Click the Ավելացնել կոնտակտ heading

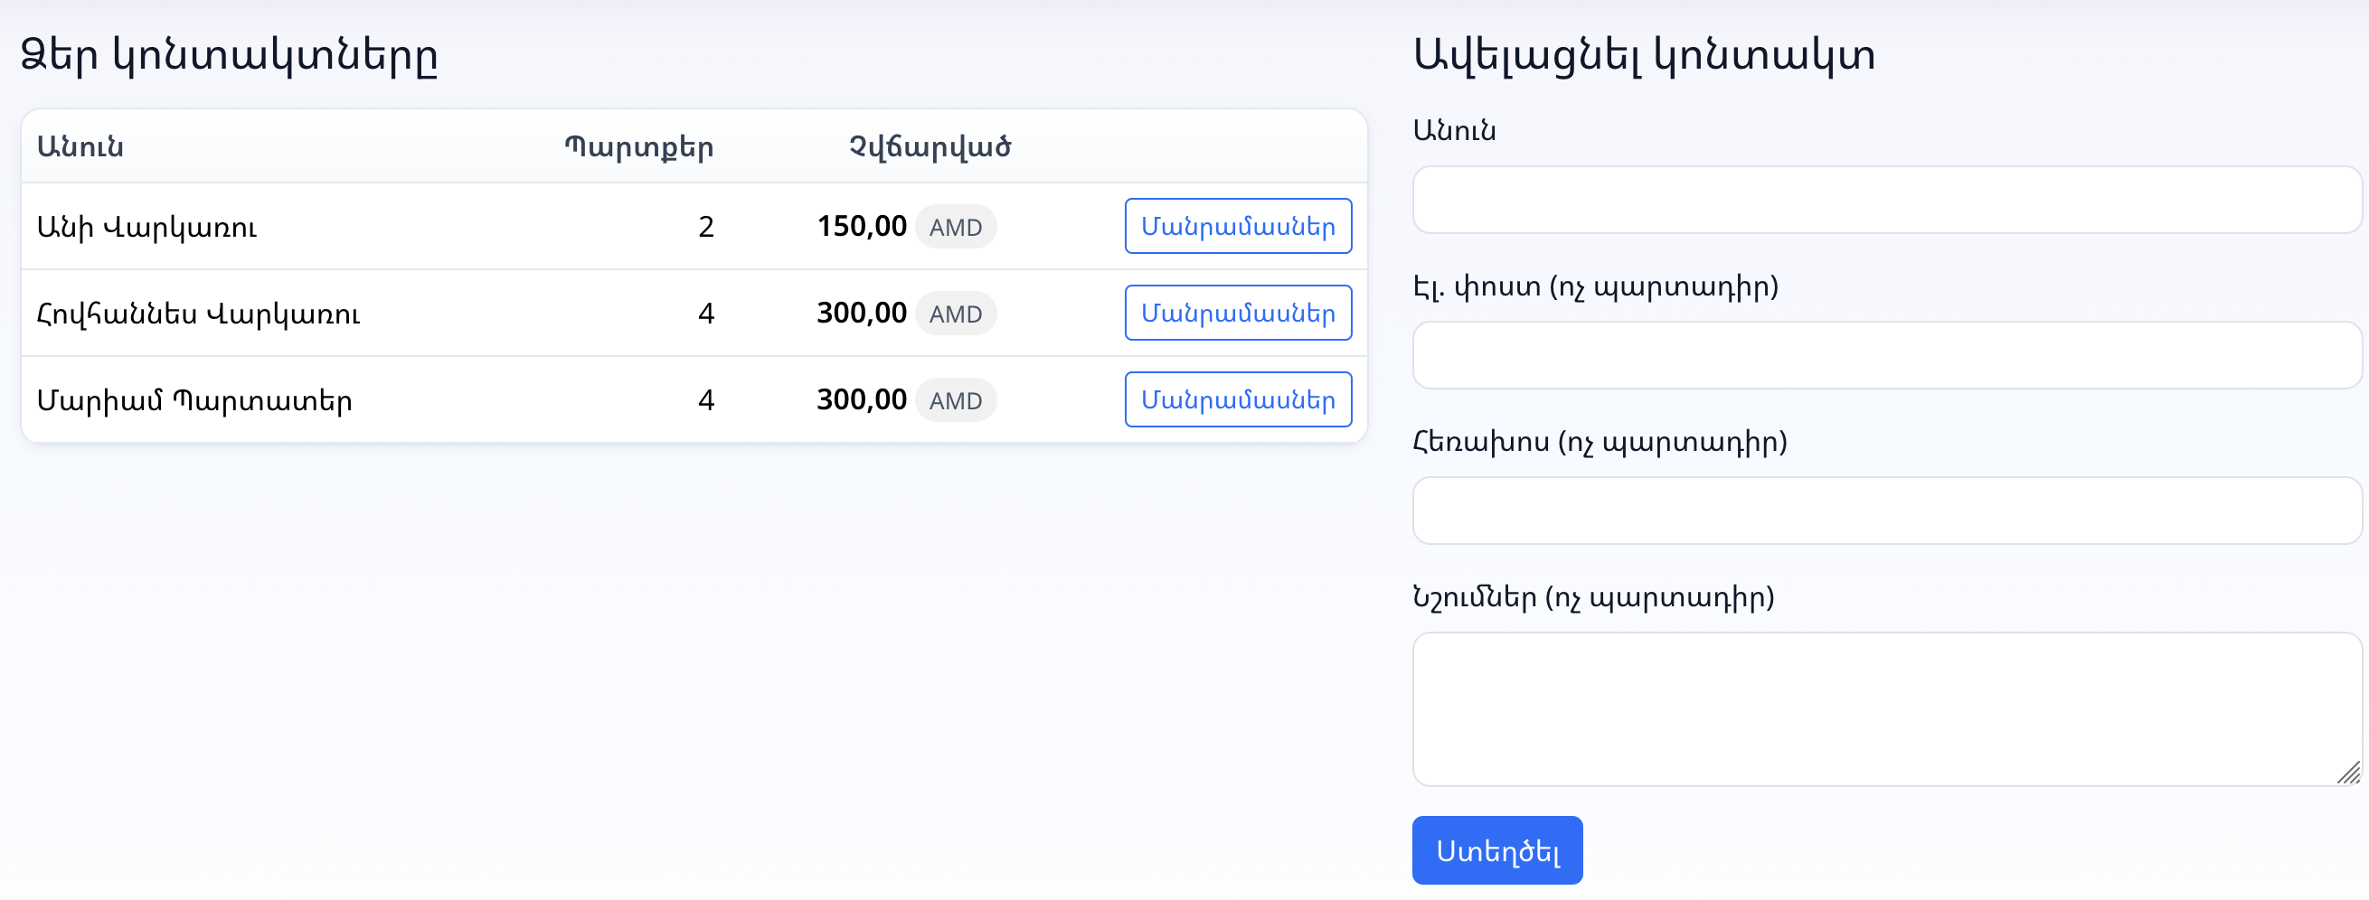click(x=1647, y=55)
